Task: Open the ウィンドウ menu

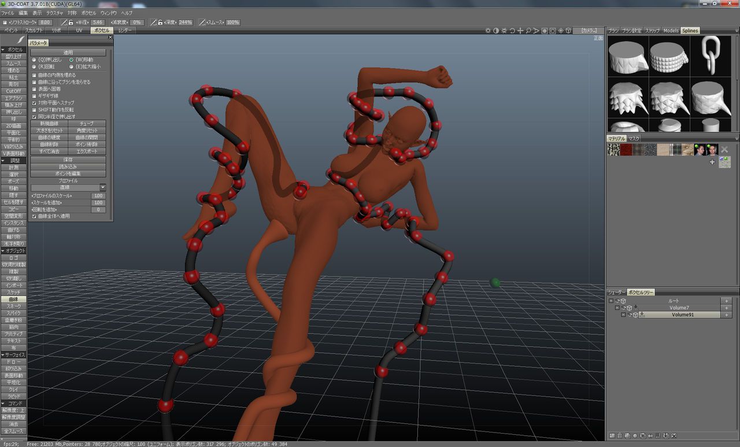Action: (x=108, y=13)
